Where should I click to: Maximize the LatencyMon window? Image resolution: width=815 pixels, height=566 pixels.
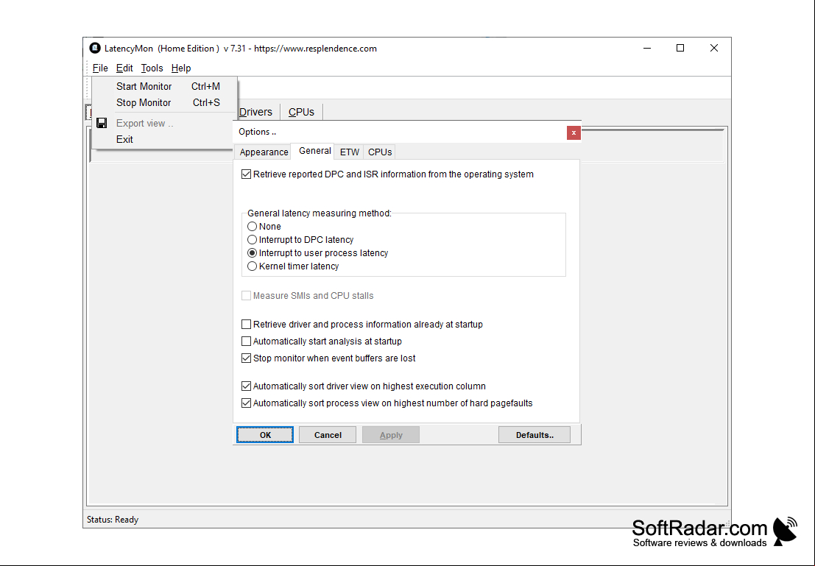coord(680,49)
